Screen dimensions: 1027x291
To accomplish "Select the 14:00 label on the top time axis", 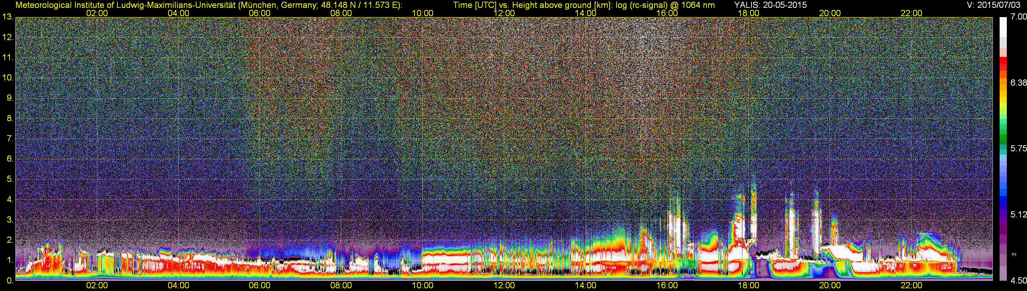I will point(586,13).
